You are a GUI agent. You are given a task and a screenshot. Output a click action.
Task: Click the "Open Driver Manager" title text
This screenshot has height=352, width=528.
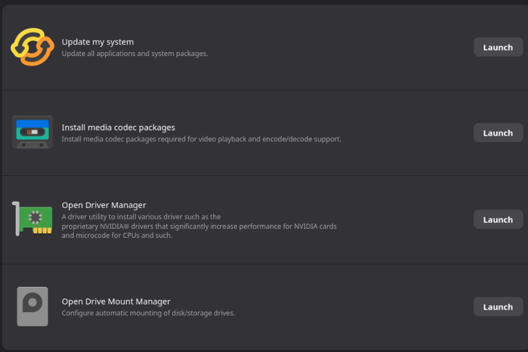104,205
